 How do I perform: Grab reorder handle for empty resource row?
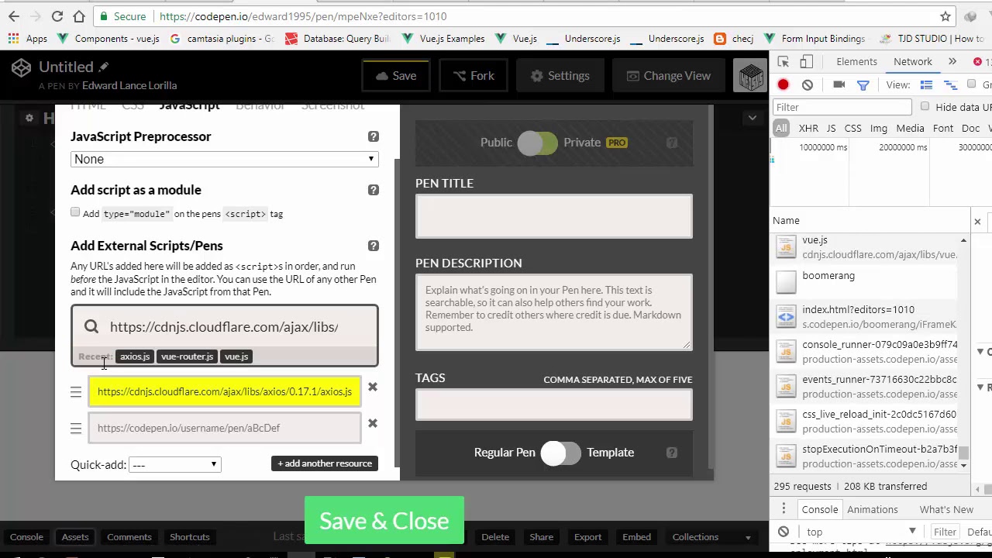(x=76, y=429)
